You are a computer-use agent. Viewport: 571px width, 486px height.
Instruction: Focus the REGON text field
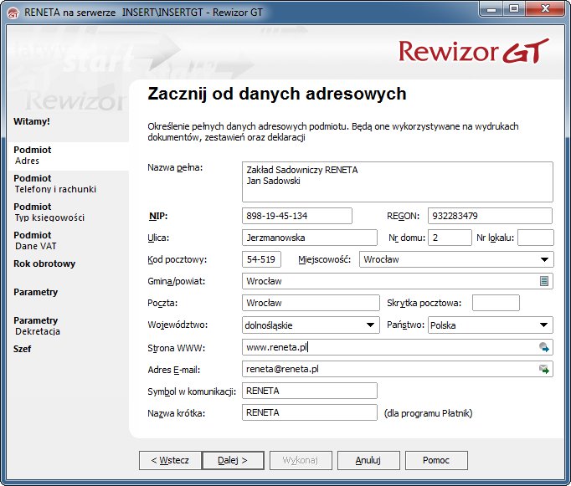(489, 216)
